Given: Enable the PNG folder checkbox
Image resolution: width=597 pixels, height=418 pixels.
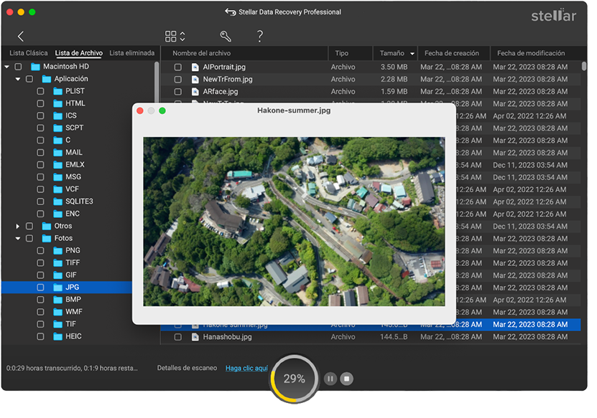Looking at the screenshot, I should click(x=40, y=251).
